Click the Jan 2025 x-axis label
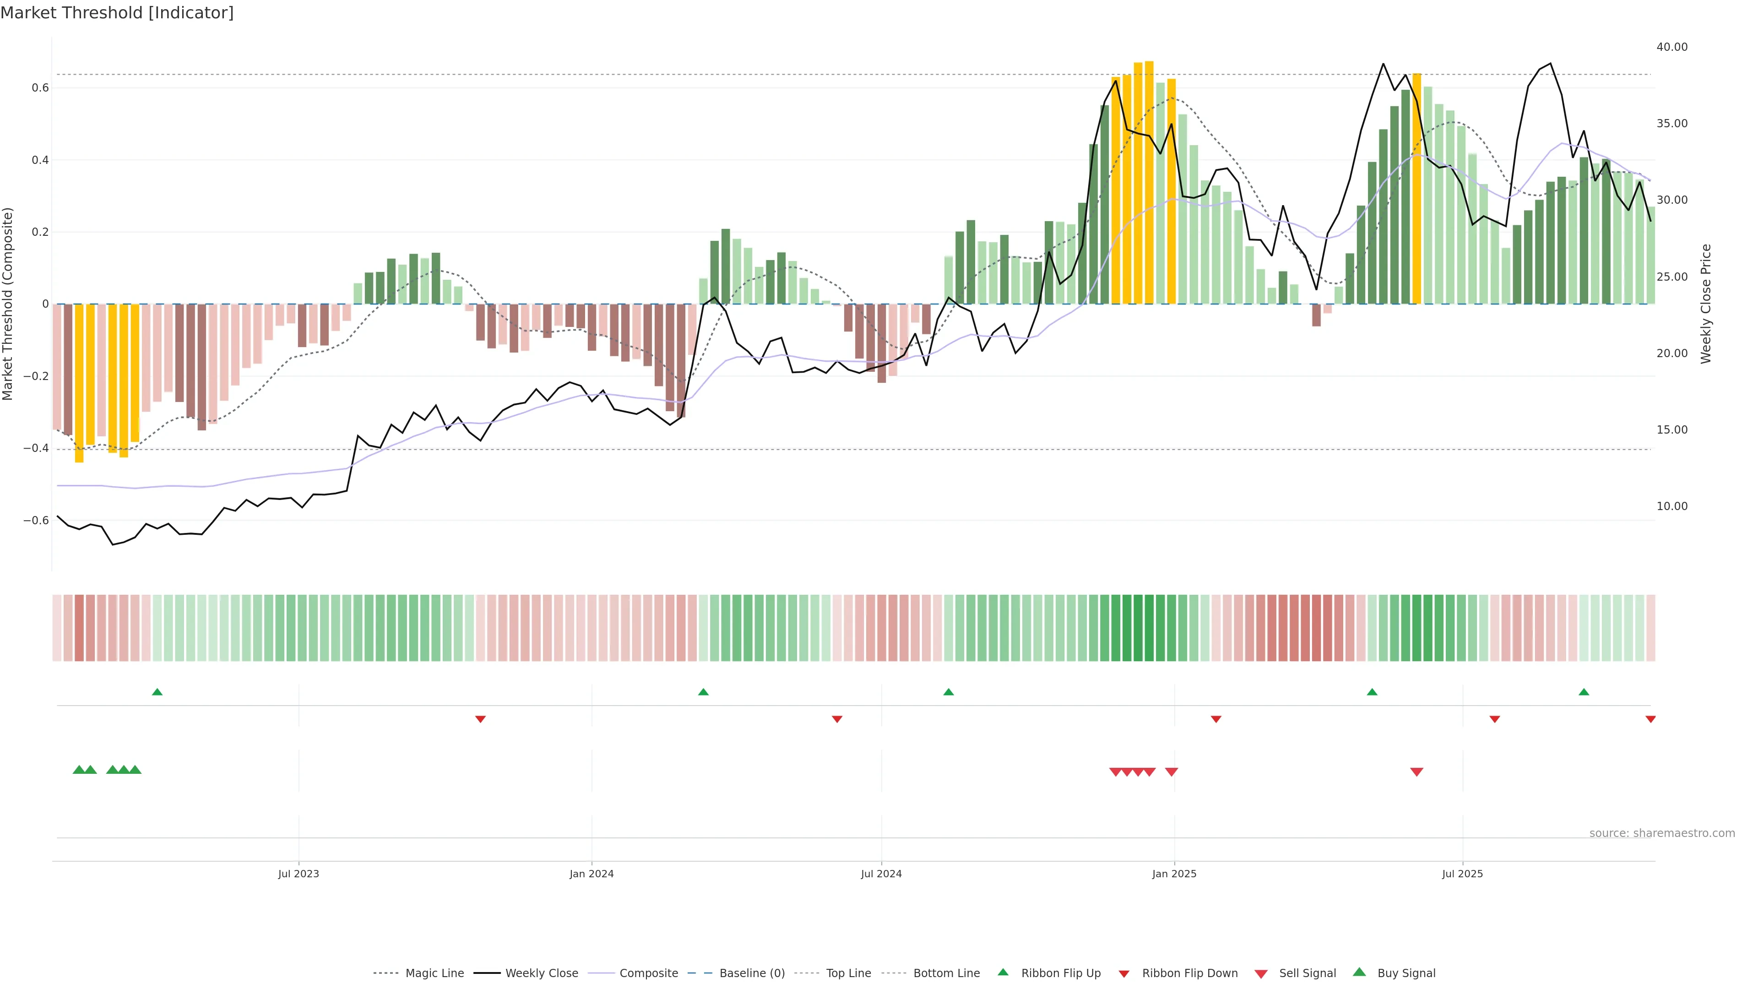The height and width of the screenshot is (989, 1758). 1174,874
